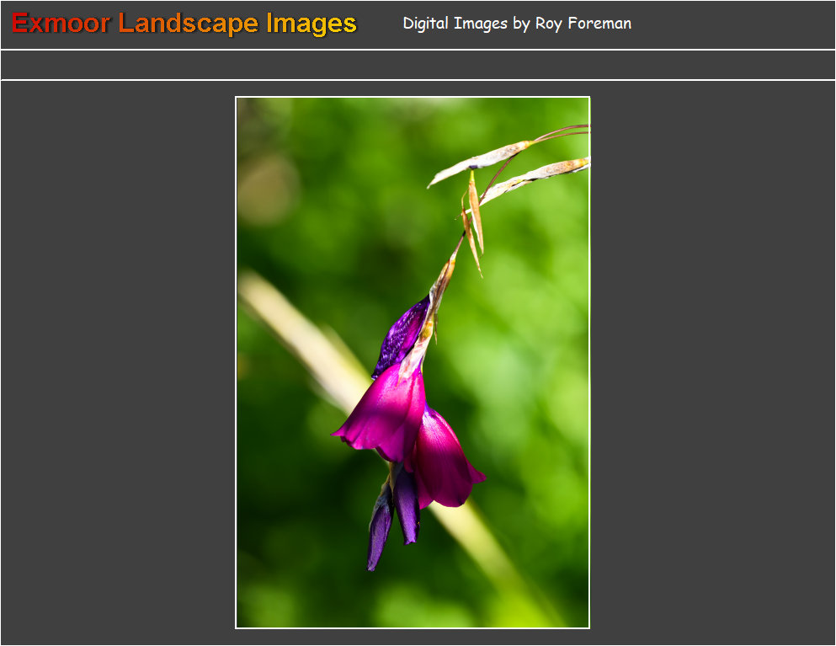836x646 pixels.
Task: Click the dark purple bud above the bloom
Action: [x=402, y=337]
